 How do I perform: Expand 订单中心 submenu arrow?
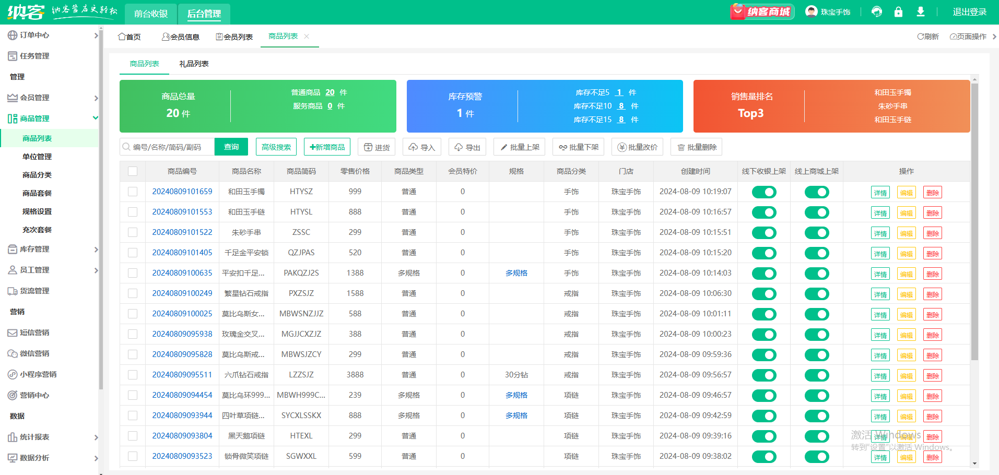[96, 35]
